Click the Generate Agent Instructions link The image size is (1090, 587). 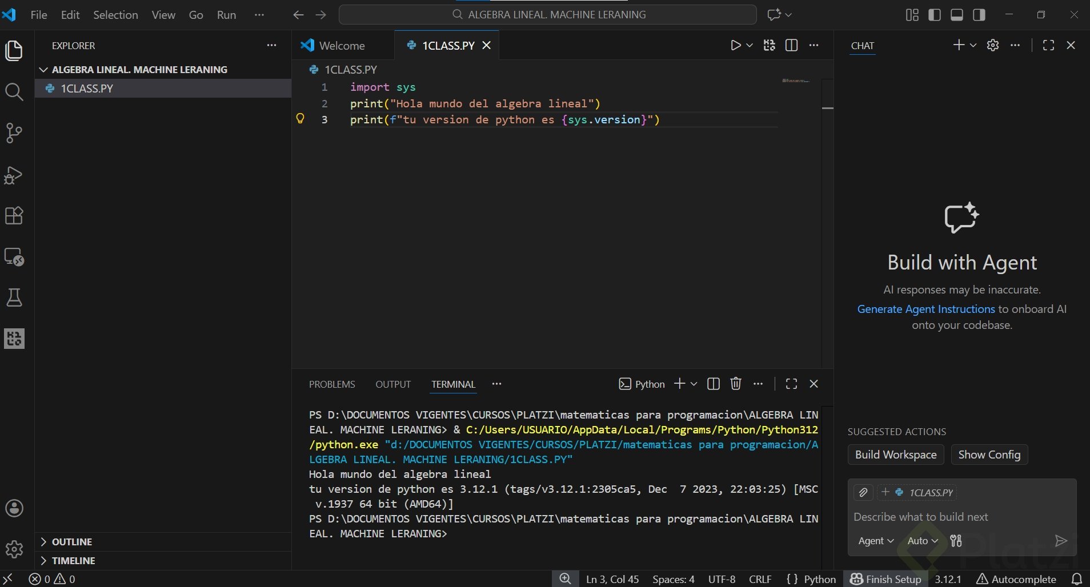point(925,309)
